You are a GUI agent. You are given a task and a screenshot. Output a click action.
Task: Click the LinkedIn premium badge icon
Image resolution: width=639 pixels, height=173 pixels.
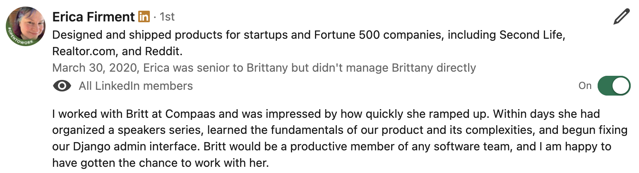144,17
